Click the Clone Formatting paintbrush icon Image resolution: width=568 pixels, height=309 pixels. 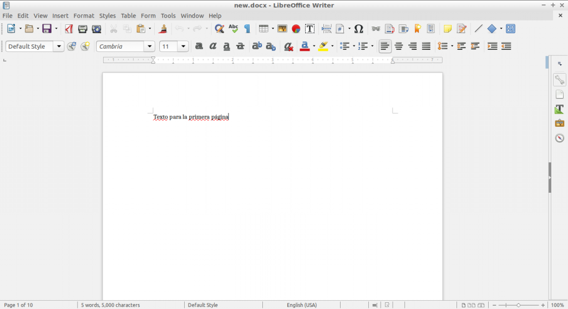pos(163,29)
